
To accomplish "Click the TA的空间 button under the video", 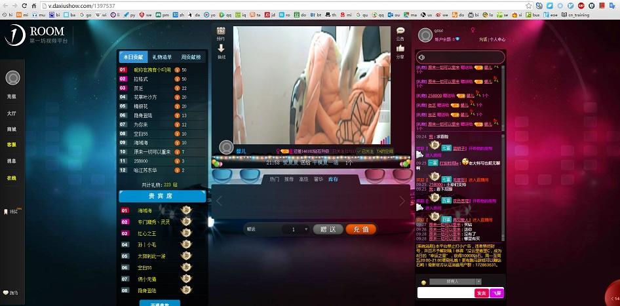I will pos(384,151).
